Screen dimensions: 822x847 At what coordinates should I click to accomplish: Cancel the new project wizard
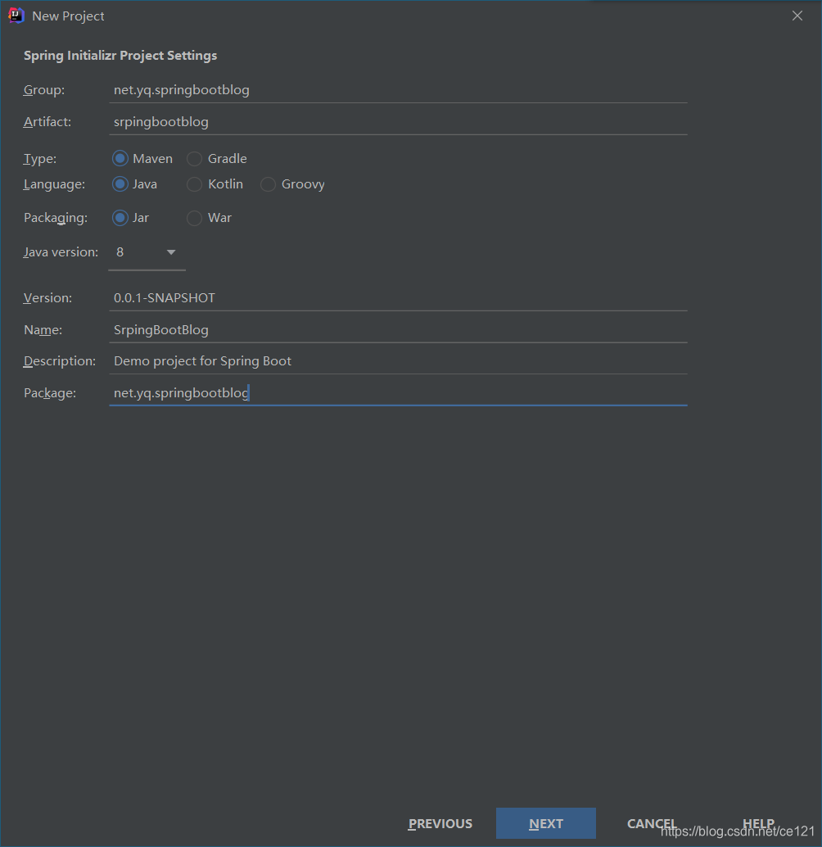[x=652, y=823]
